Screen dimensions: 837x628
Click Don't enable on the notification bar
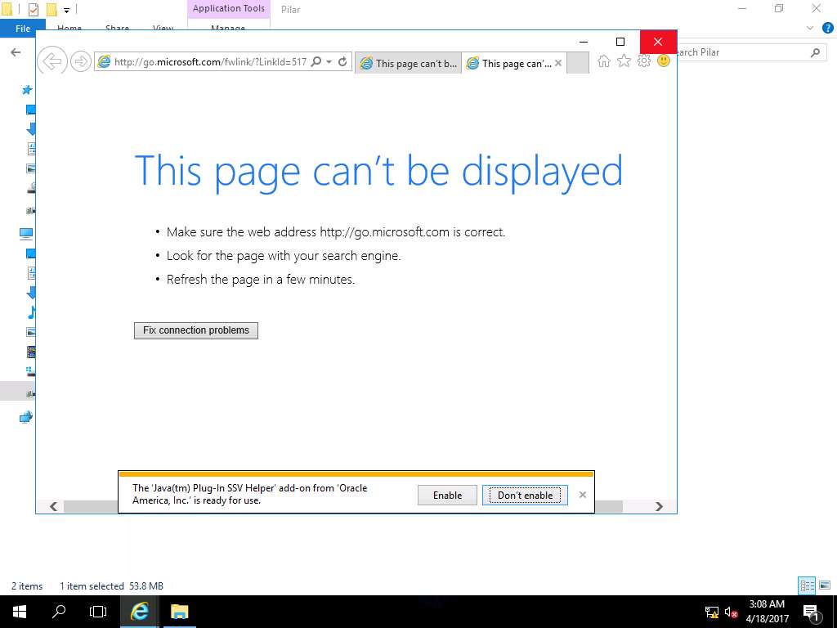pos(525,495)
